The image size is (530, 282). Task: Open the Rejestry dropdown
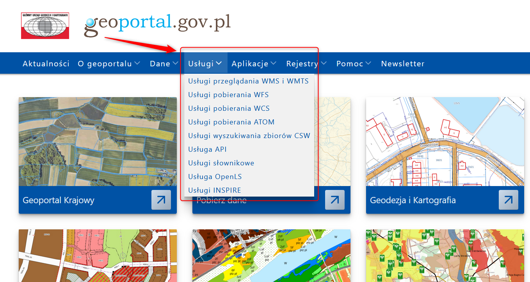306,63
